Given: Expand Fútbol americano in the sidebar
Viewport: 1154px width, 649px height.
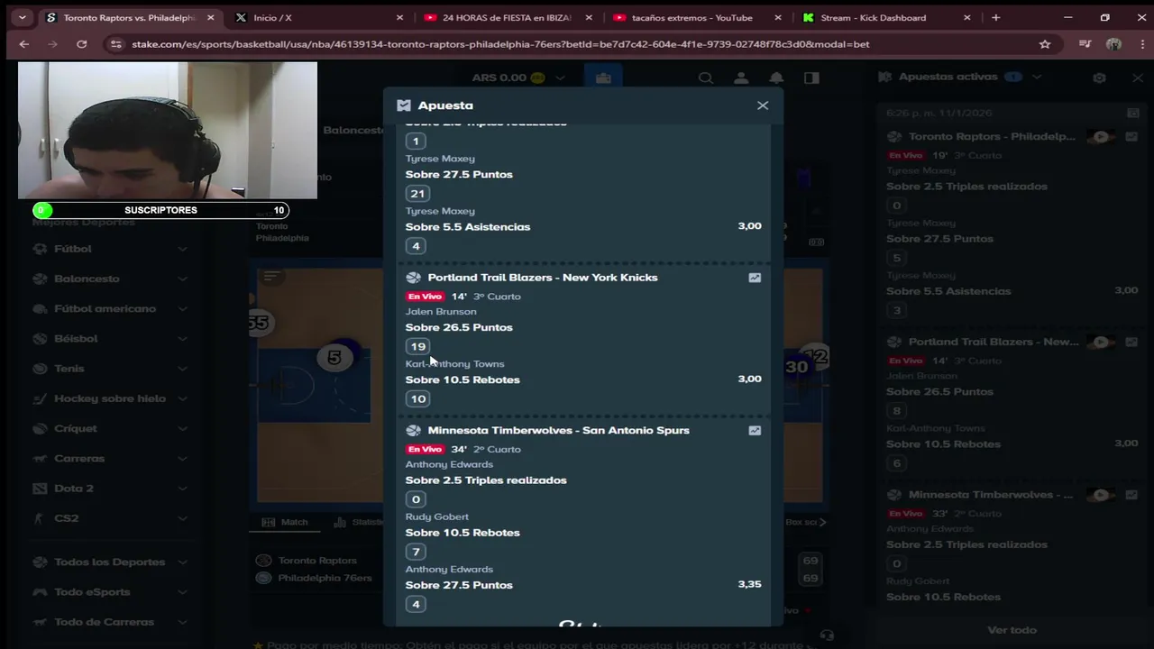Looking at the screenshot, I should (182, 308).
